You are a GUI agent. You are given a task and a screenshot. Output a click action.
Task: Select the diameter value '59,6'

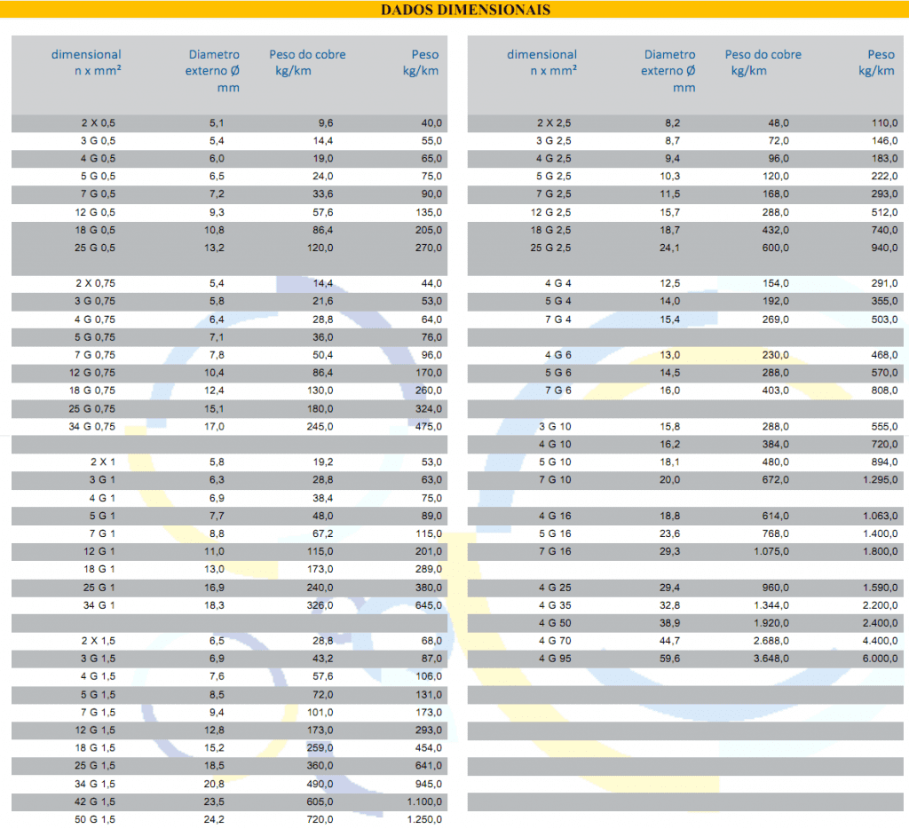pyautogui.click(x=669, y=659)
